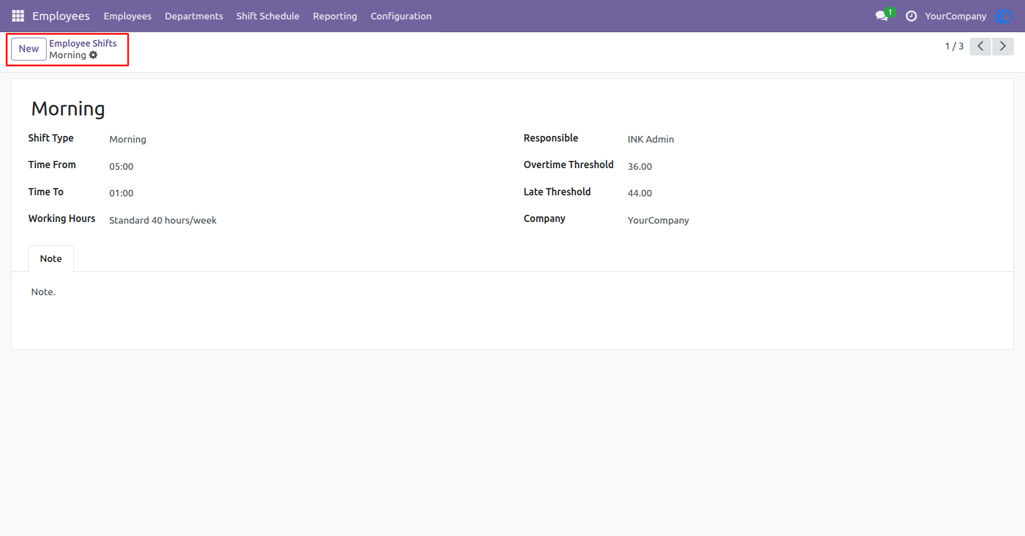Open the Employees menu item
Viewport: 1025px width, 536px height.
coord(128,16)
